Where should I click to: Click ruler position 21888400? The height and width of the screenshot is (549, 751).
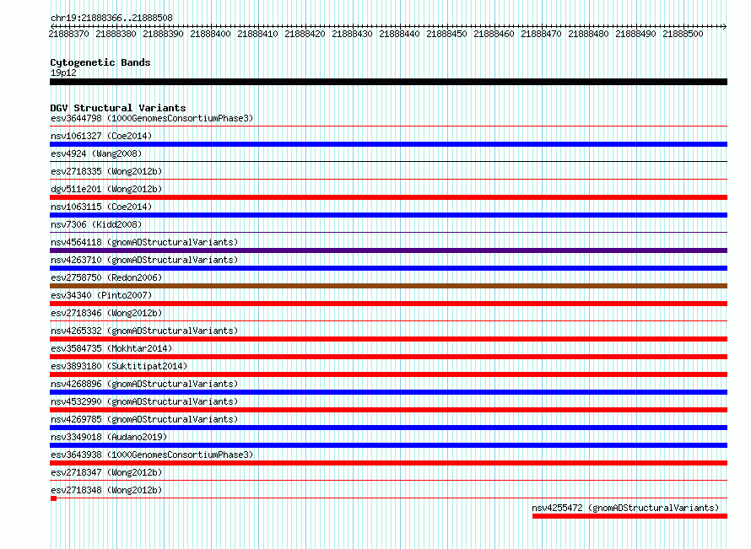point(211,34)
